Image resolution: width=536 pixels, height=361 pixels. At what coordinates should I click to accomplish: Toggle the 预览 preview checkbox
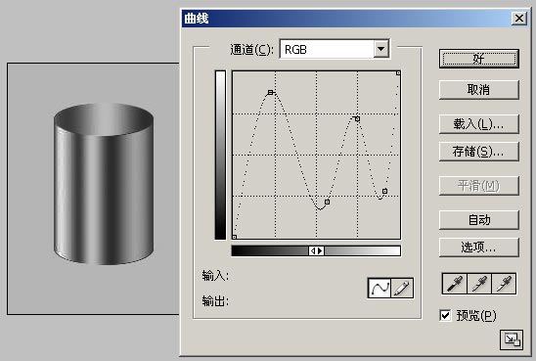pyautogui.click(x=445, y=315)
